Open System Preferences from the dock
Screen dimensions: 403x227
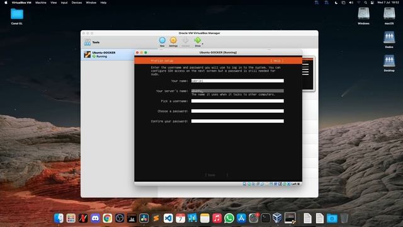tap(253, 218)
